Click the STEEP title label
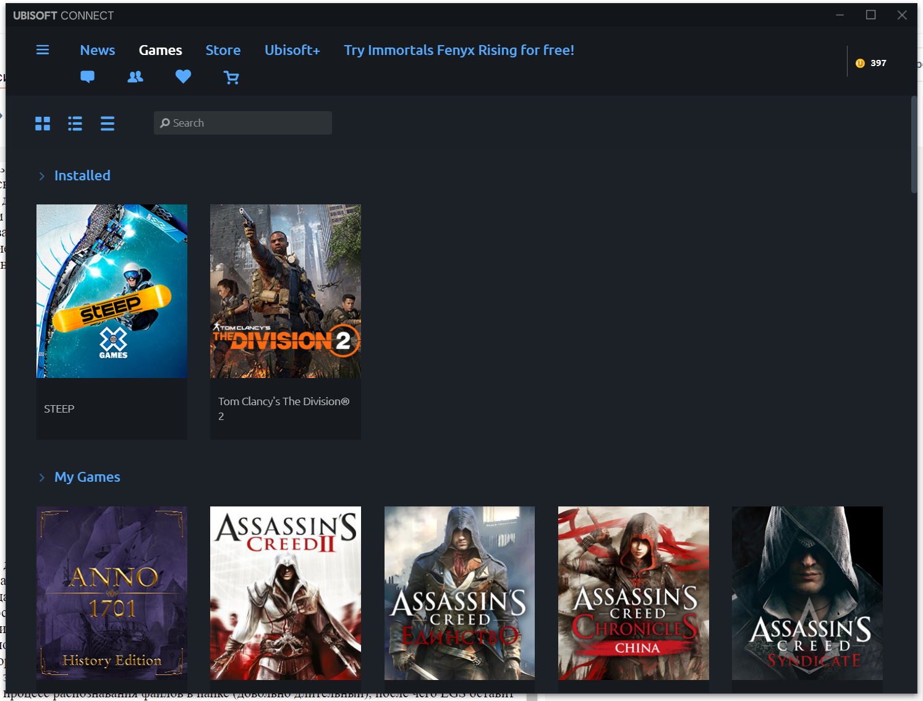 [59, 409]
